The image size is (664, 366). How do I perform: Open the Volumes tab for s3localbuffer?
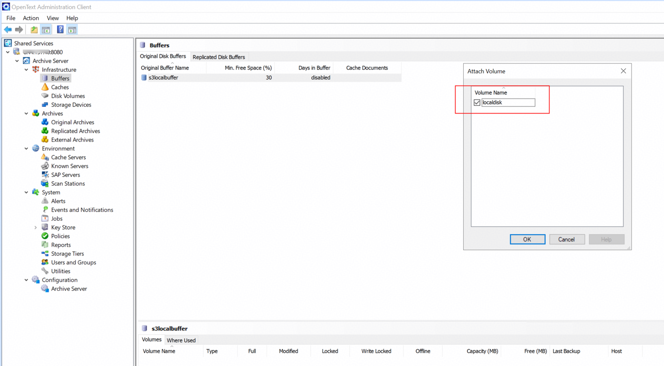point(152,339)
